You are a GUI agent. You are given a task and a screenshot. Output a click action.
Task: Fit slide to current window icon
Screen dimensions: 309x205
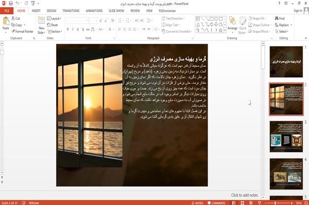[x=306, y=203]
